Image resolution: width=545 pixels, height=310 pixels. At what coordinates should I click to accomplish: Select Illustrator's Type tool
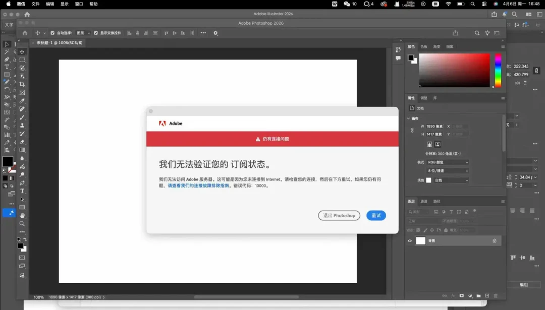click(x=7, y=67)
